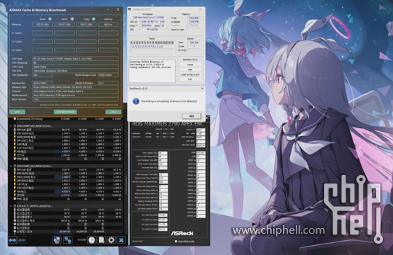Click the Home button in TestMem5
This screenshot has width=393, height=255.
tap(190, 64)
